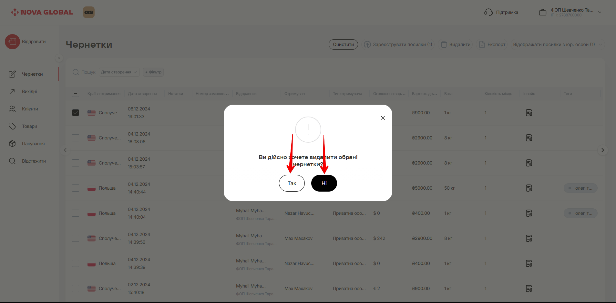Click the Підтримка headset support icon
Screen dimensions: 616x303
point(488,12)
